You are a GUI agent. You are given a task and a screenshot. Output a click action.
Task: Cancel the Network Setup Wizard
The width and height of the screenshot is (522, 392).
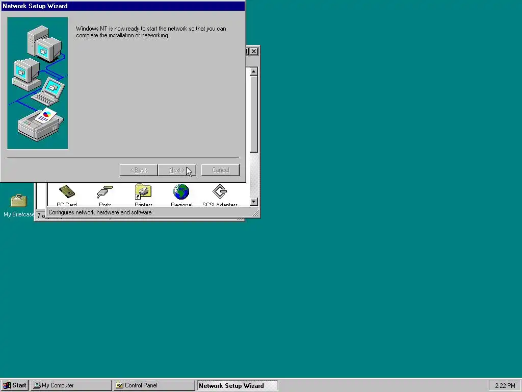220,170
